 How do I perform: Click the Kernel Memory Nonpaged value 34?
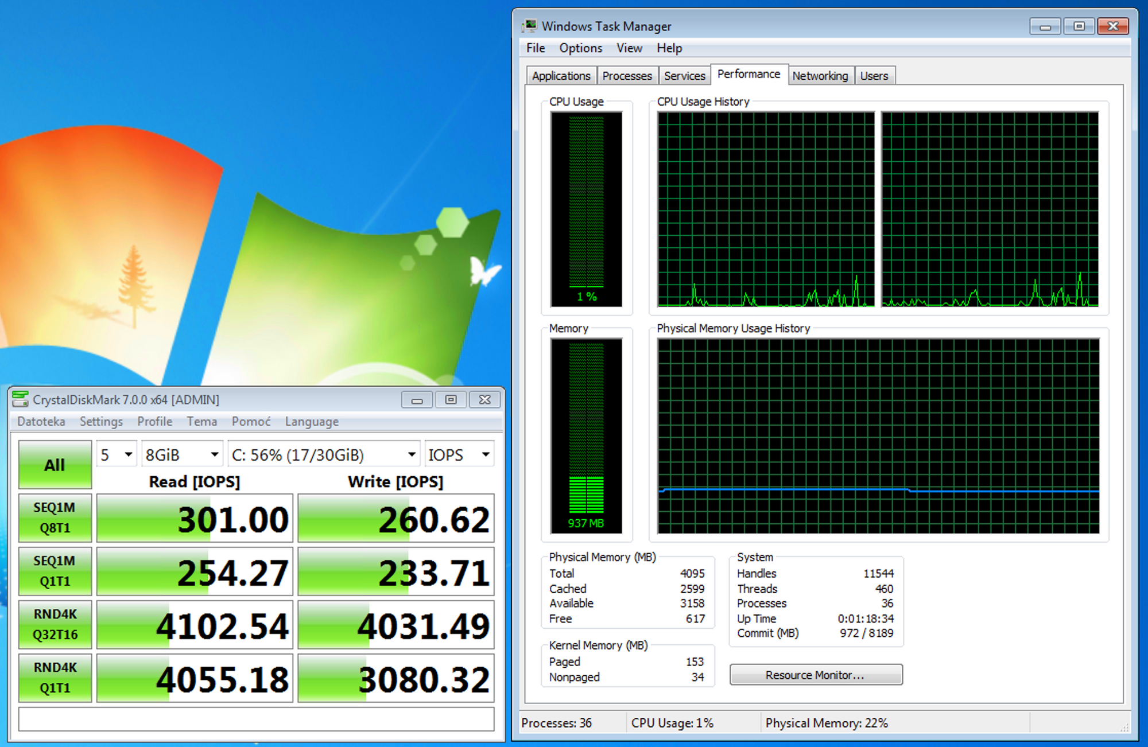pyautogui.click(x=697, y=677)
